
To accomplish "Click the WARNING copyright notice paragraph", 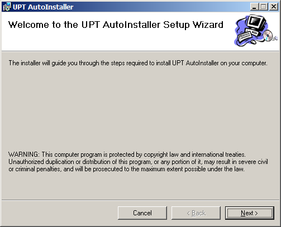I will tap(138, 162).
